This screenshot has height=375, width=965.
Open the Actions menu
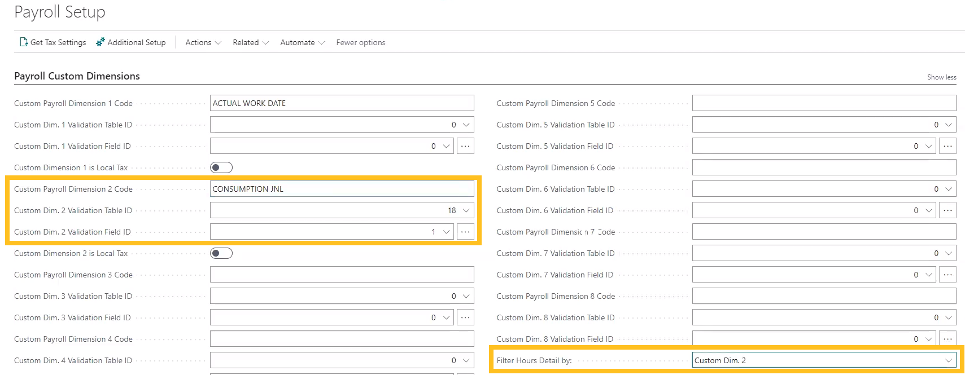click(203, 42)
